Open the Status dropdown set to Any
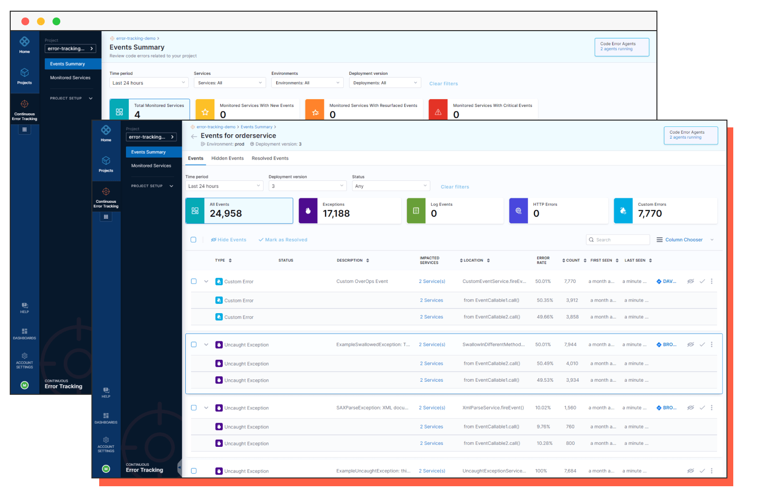Image resolution: width=778 pixels, height=494 pixels. 390,186
